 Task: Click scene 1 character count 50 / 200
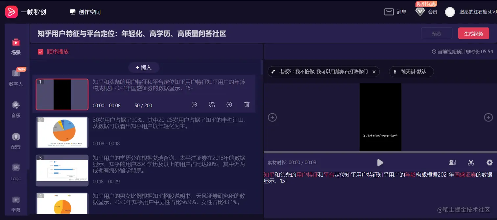(x=143, y=106)
